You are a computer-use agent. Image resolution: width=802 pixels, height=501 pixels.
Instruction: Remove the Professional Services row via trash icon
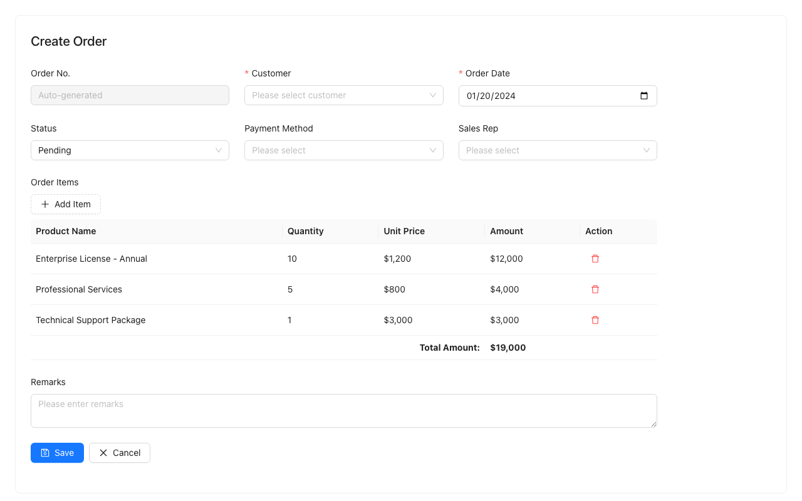pos(595,289)
